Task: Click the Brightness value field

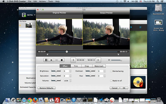Action: tap(66, 71)
